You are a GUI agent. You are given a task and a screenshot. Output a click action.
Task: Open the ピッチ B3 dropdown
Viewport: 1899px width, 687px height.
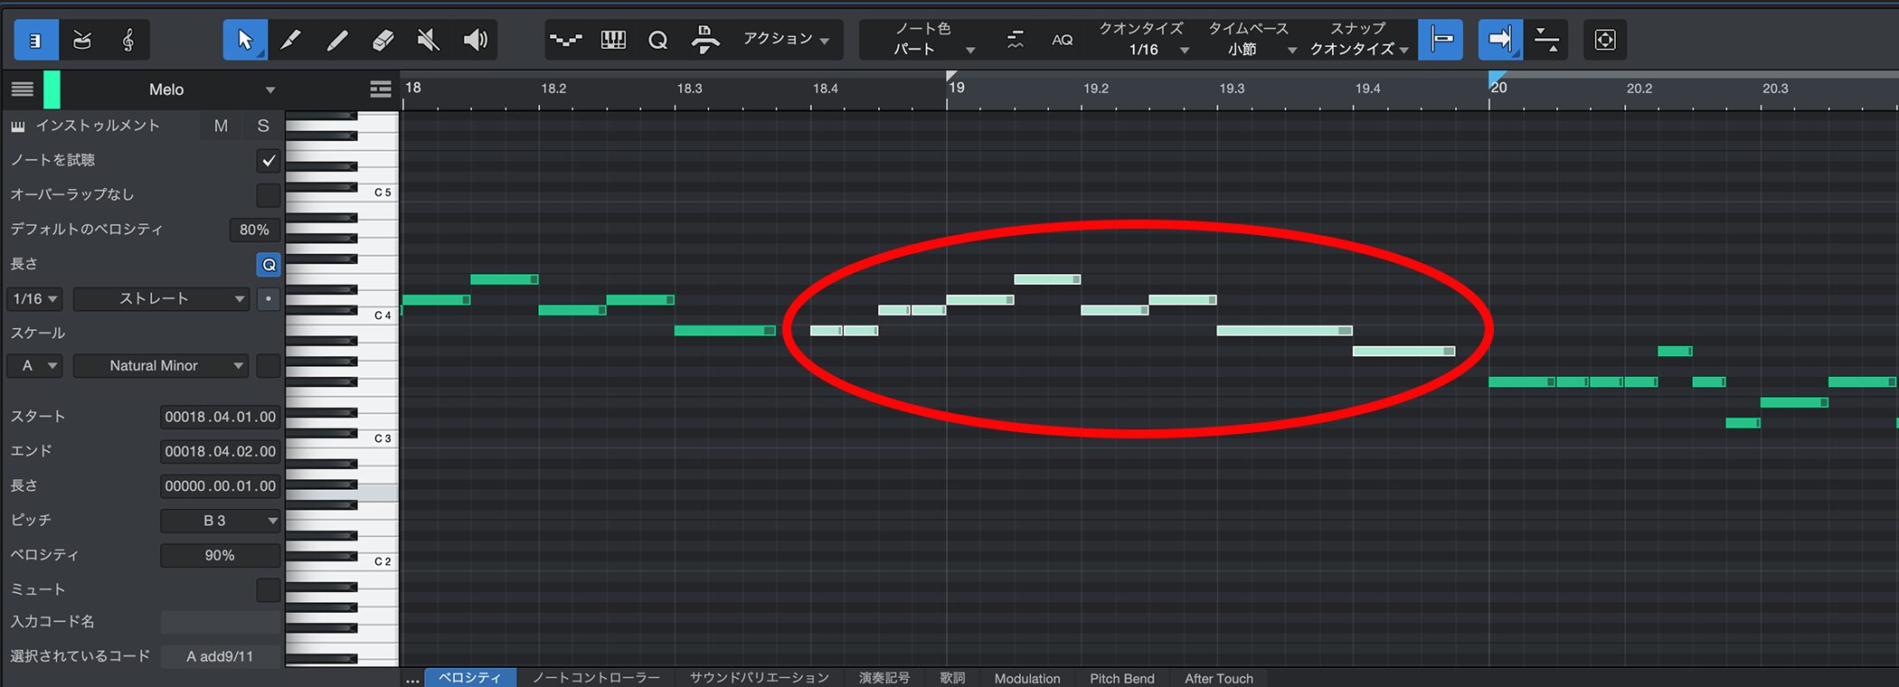[x=221, y=521]
